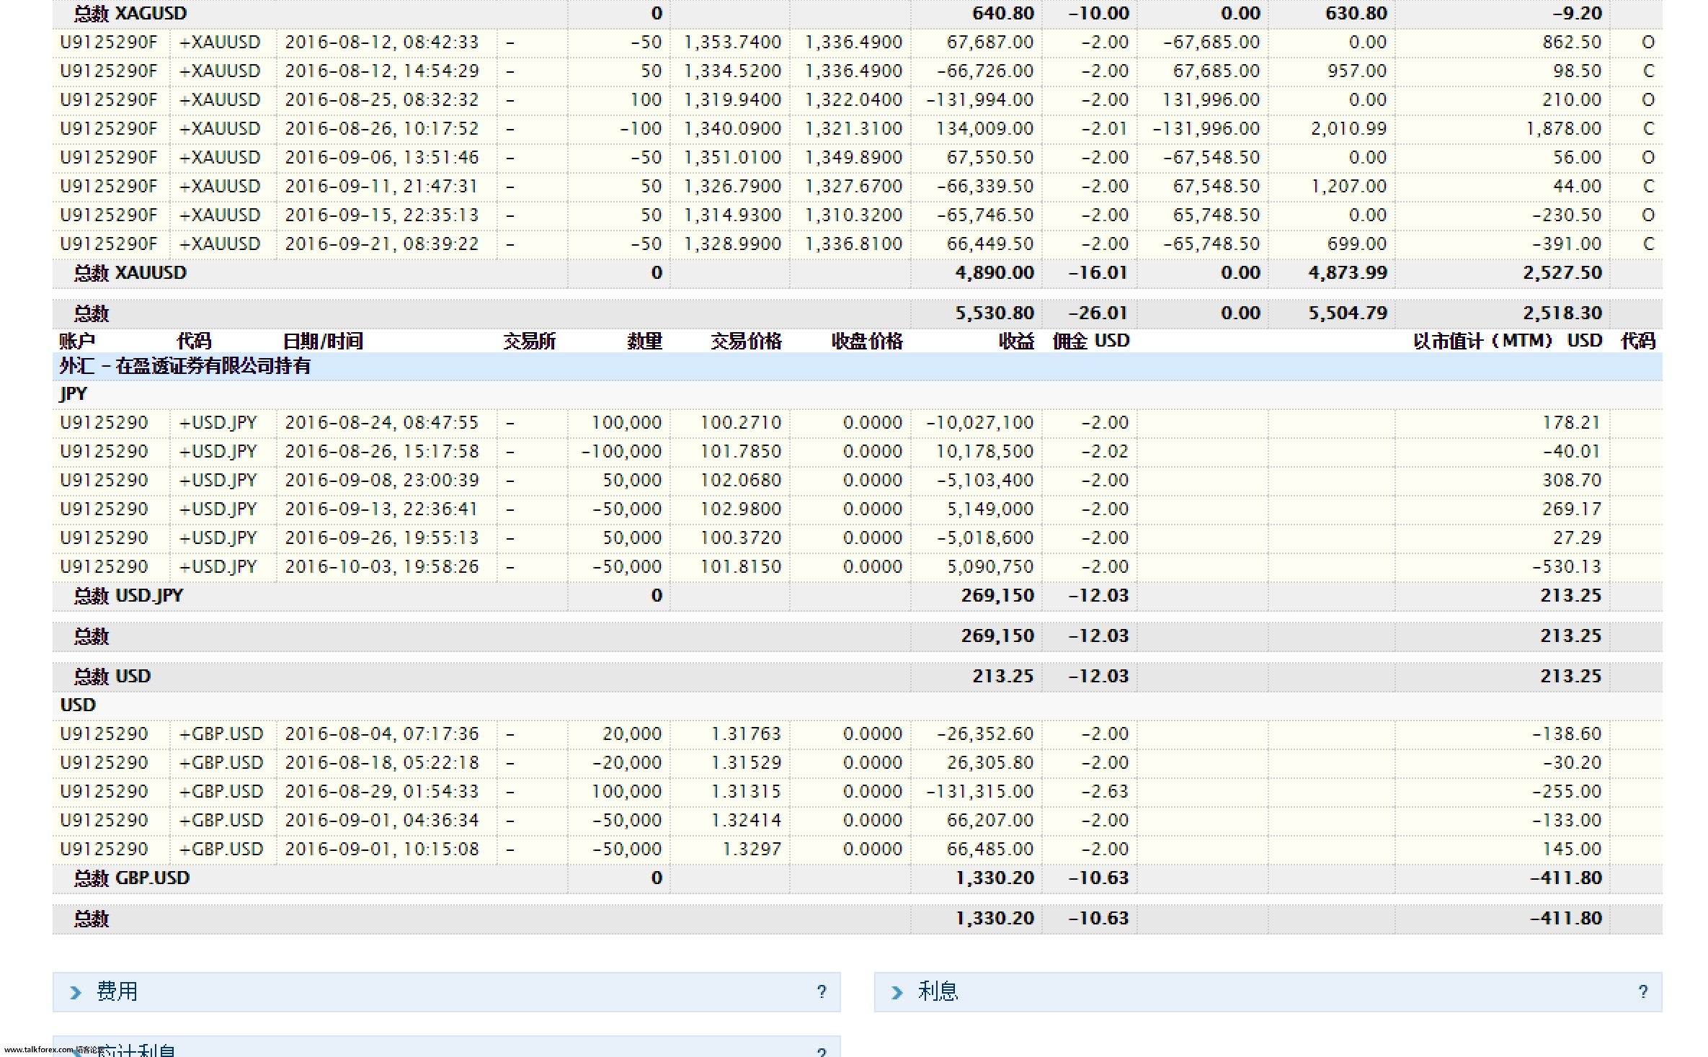Click grand total proceeds 5,530.80
The height and width of the screenshot is (1057, 1708).
(995, 313)
